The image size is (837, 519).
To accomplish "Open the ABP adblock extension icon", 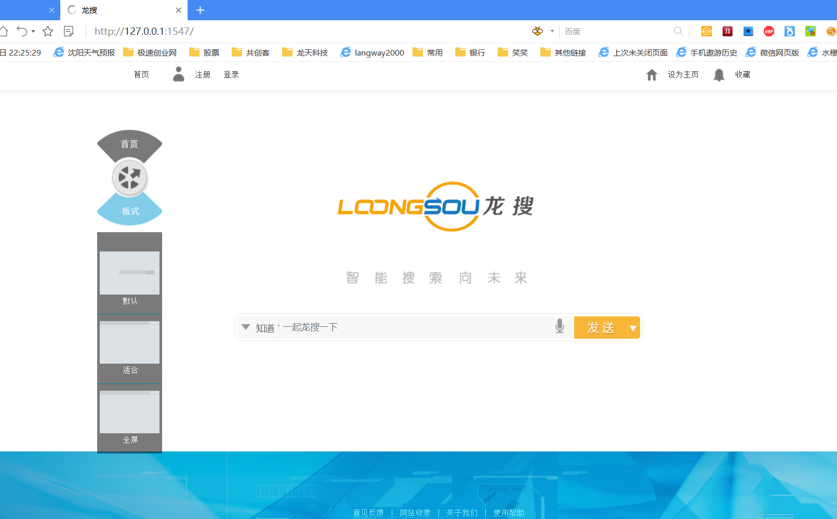I will [x=769, y=31].
